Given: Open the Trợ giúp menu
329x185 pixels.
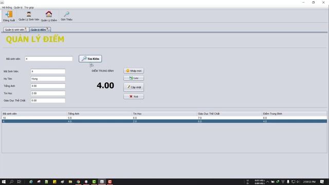Looking at the screenshot, I should (29, 7).
